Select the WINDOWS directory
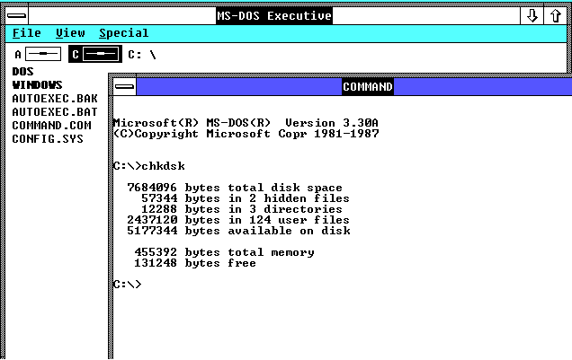Image resolution: width=572 pixels, height=360 pixels. [37, 84]
